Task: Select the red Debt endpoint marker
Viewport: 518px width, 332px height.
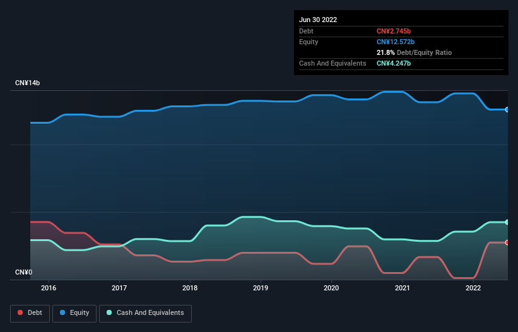Action: tap(507, 242)
